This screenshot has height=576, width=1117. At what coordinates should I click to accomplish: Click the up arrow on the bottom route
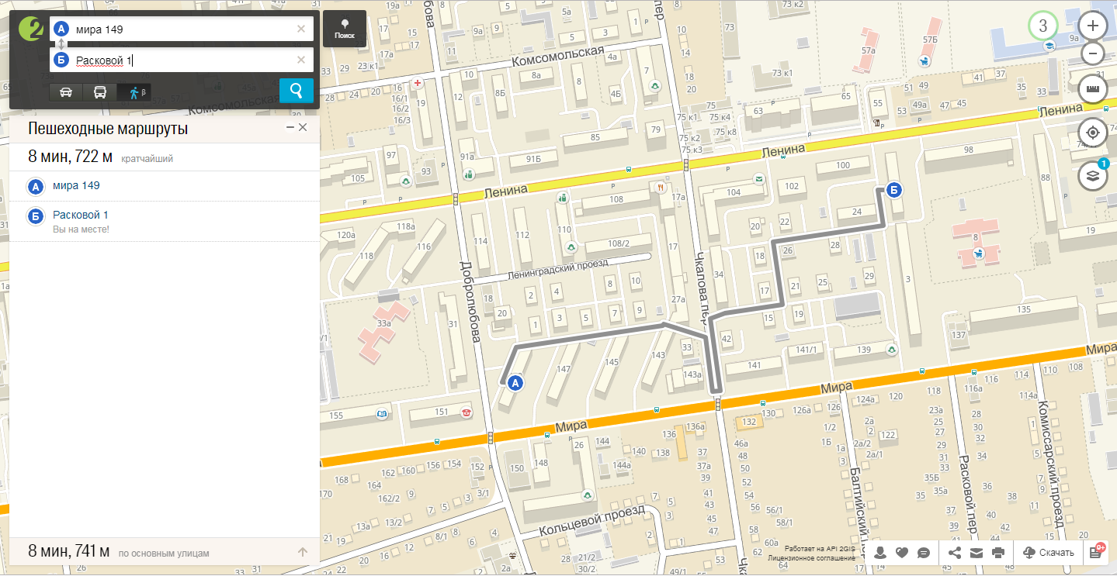click(303, 553)
